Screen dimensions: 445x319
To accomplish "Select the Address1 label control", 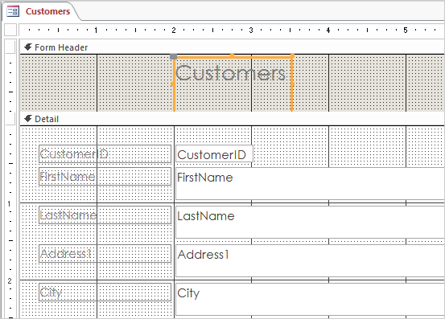I will tap(105, 254).
